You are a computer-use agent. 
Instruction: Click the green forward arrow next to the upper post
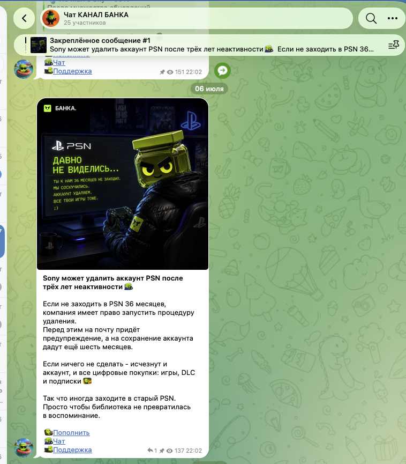pyautogui.click(x=222, y=70)
